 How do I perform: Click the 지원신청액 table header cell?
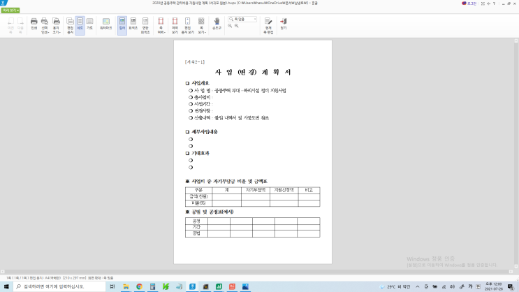[x=284, y=190]
